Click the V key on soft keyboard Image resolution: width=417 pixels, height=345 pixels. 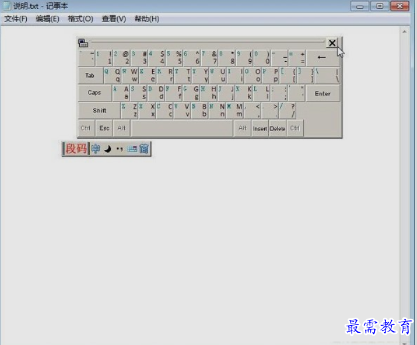[183, 111]
